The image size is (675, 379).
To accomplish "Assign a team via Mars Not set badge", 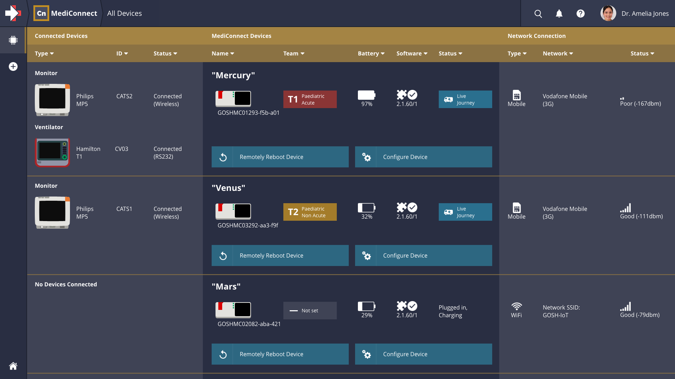I will click(310, 311).
